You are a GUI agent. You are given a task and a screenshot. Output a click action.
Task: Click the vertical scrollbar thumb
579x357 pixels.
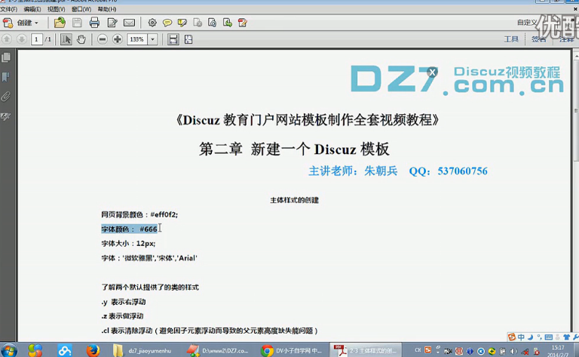(x=576, y=111)
